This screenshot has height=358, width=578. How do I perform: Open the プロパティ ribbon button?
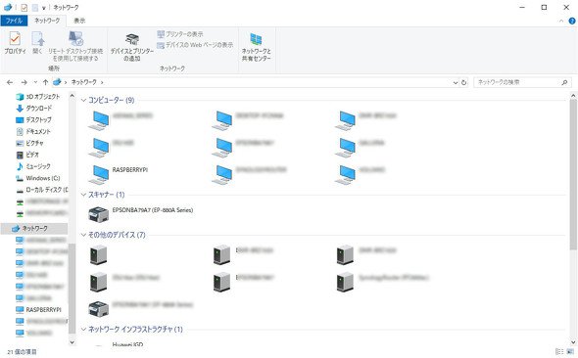tap(15, 43)
